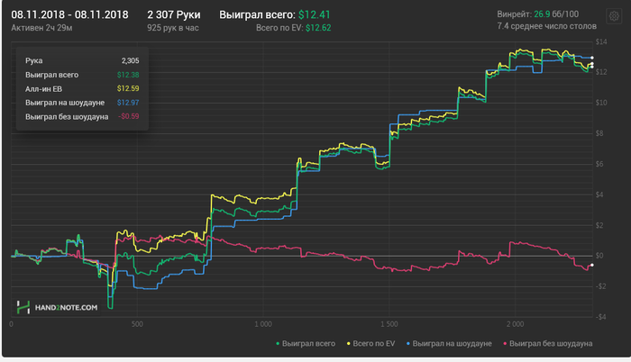Click the blue dot before 'Выиграл на шоудауне' legend
Screen dimensions: 631x362
[x=408, y=343]
